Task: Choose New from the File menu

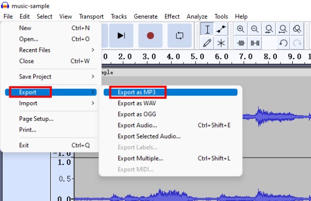Action: [51, 28]
